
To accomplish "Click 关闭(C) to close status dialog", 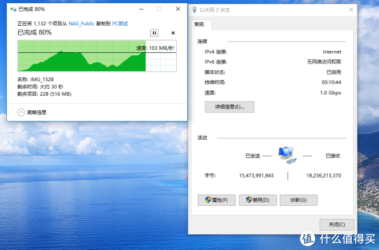I will [337, 225].
